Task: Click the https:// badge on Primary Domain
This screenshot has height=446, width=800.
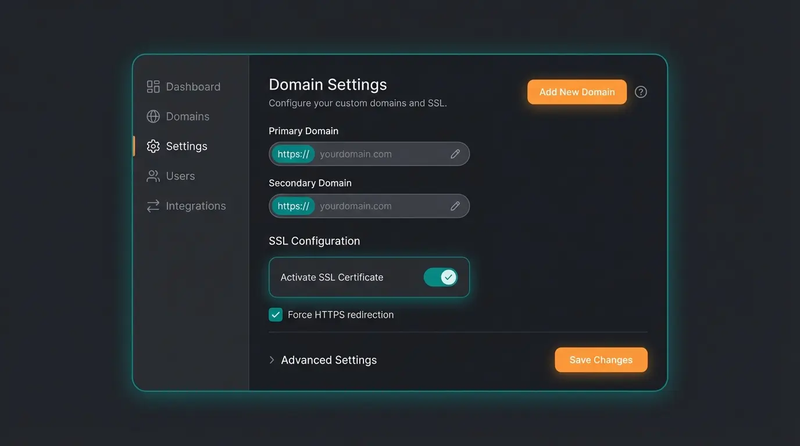Action: [x=292, y=153]
